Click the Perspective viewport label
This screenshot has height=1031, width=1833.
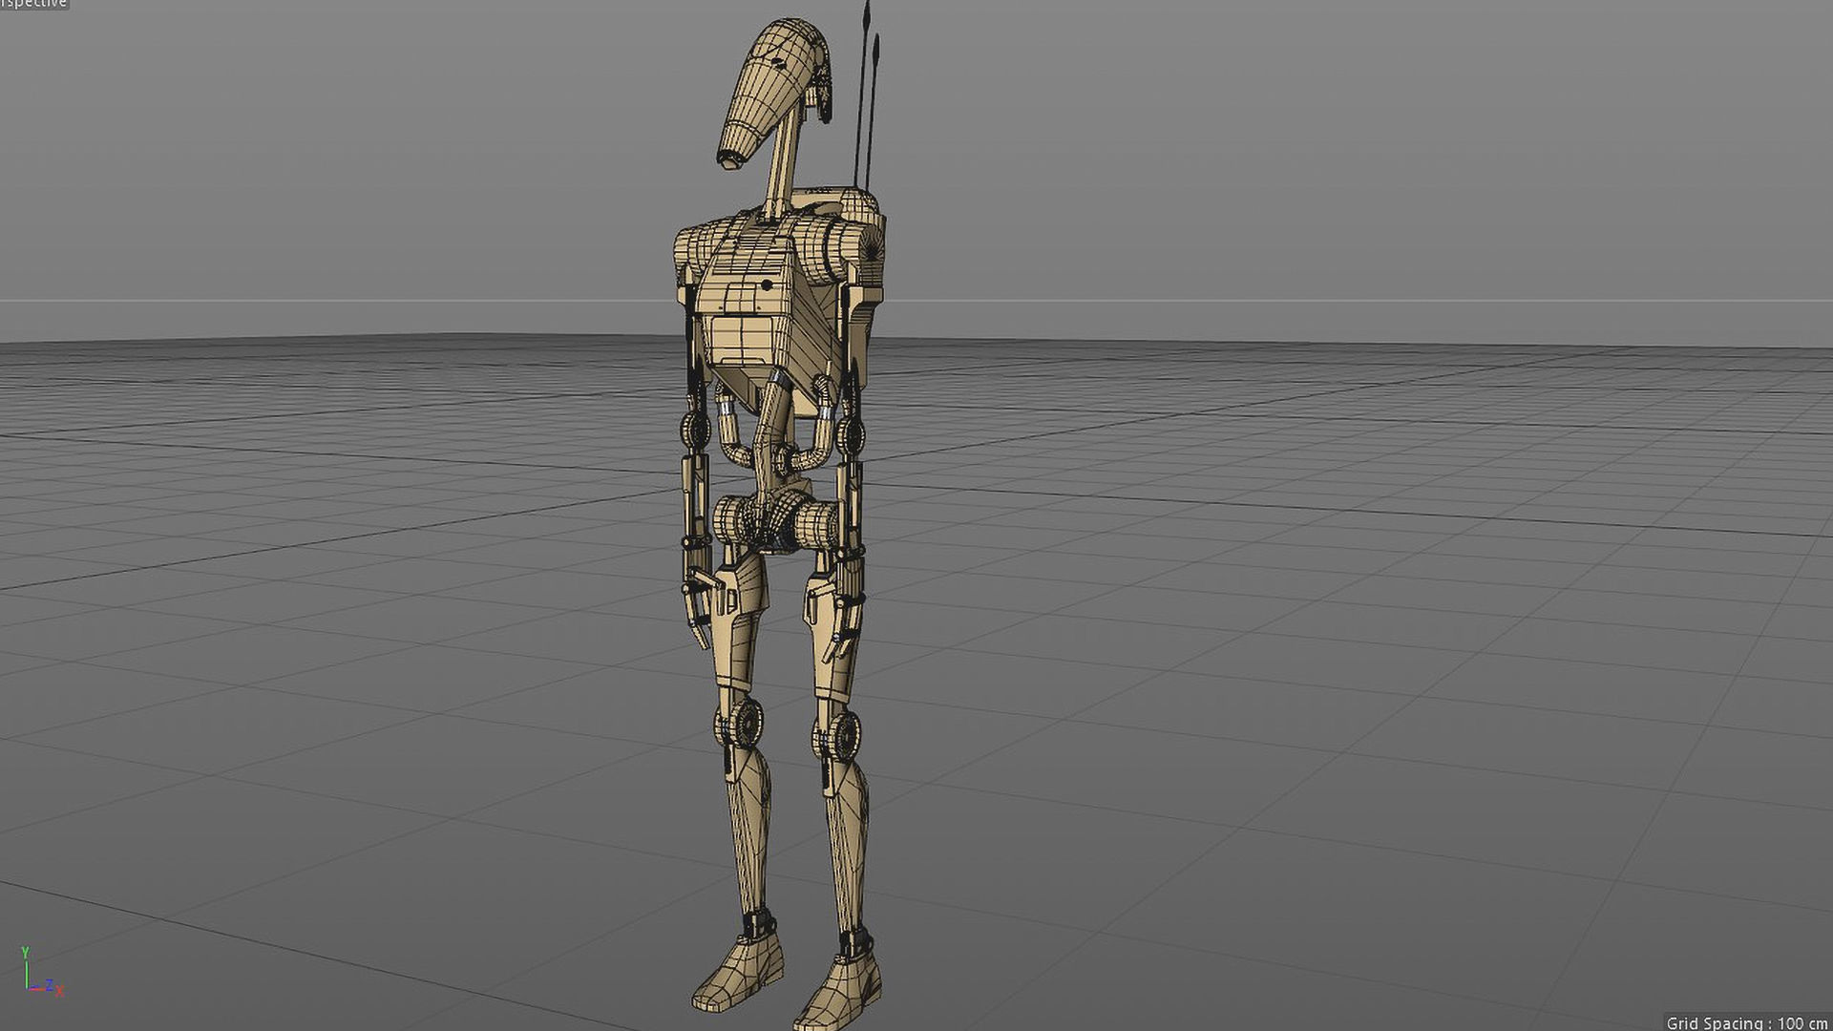click(x=33, y=5)
